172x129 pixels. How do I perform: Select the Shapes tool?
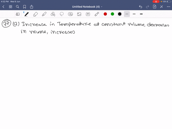[53, 14]
